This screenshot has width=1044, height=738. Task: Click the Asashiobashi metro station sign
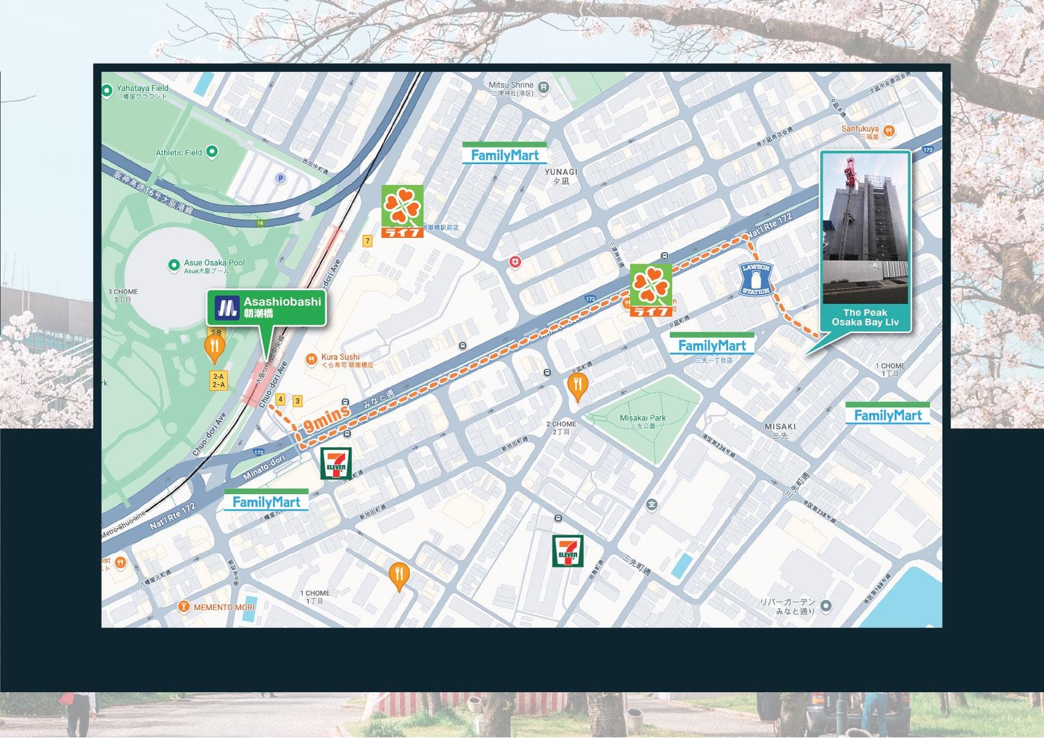[x=267, y=307]
